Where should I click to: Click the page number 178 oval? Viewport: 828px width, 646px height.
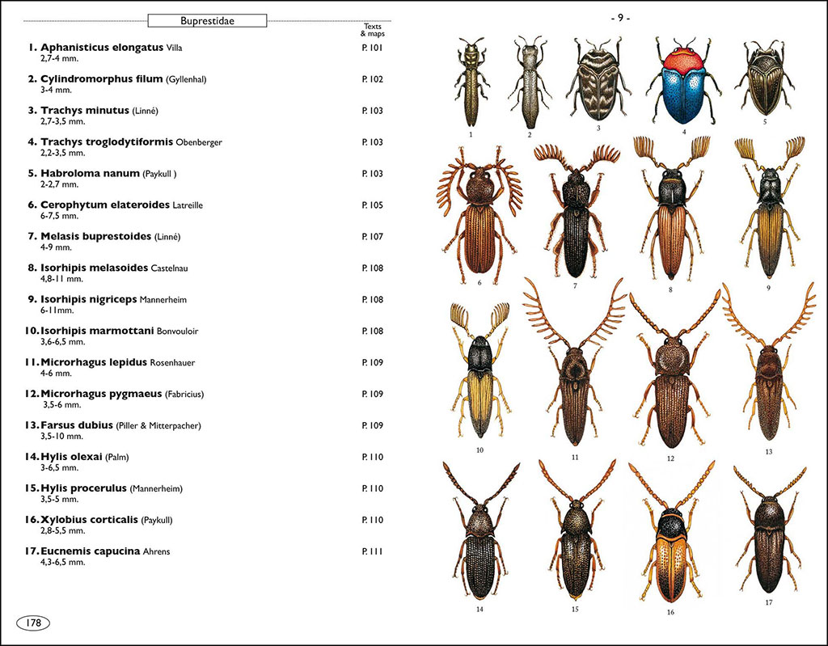click(x=36, y=623)
